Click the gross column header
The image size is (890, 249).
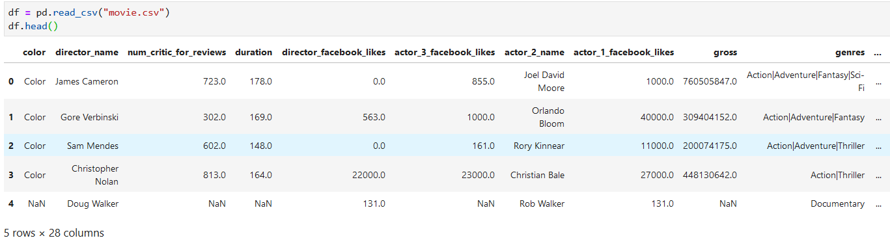tap(724, 52)
